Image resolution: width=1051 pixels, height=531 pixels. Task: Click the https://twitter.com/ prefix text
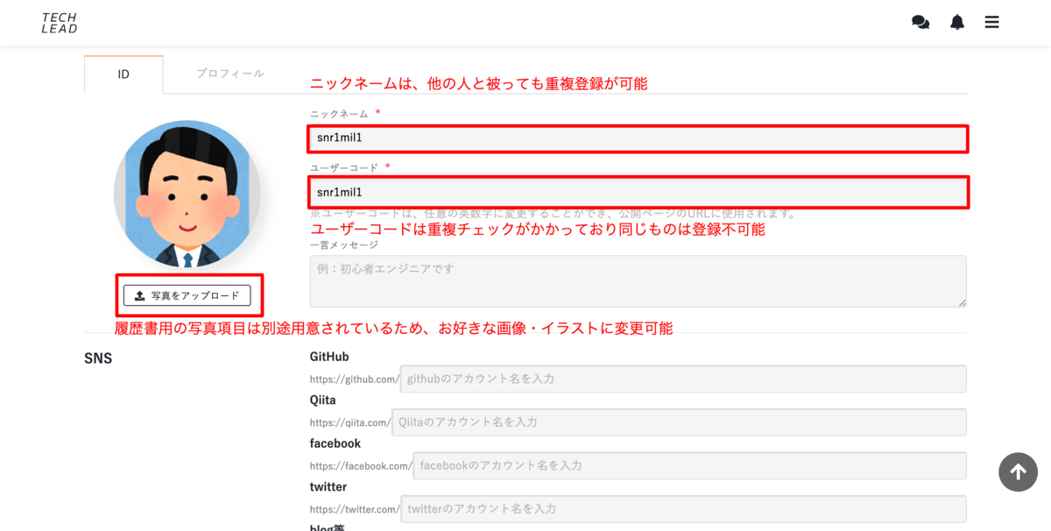pyautogui.click(x=356, y=509)
